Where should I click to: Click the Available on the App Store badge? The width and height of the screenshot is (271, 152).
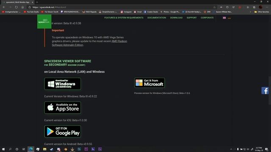[62, 108]
